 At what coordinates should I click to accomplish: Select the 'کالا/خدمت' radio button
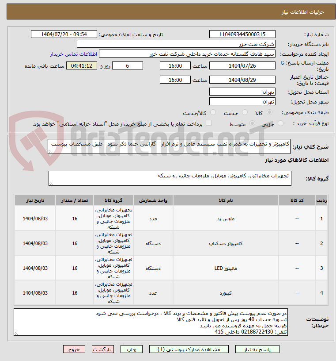coord(213,112)
